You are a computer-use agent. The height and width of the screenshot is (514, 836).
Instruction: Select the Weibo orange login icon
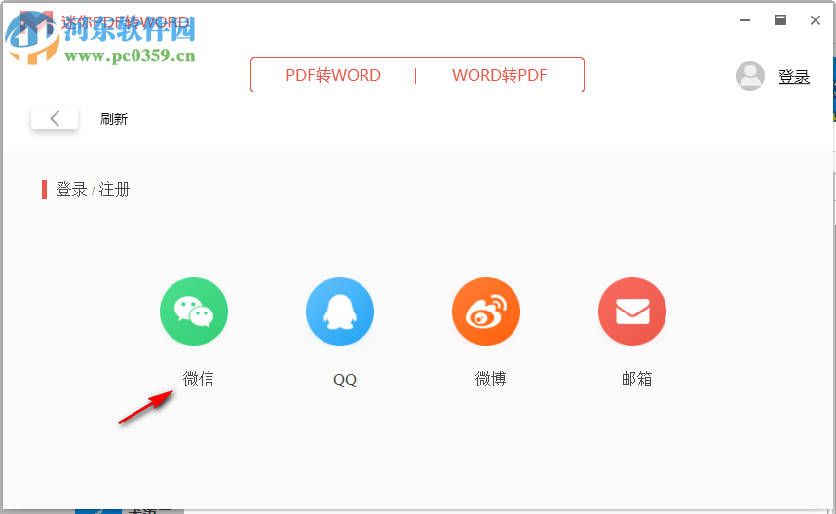tap(486, 312)
